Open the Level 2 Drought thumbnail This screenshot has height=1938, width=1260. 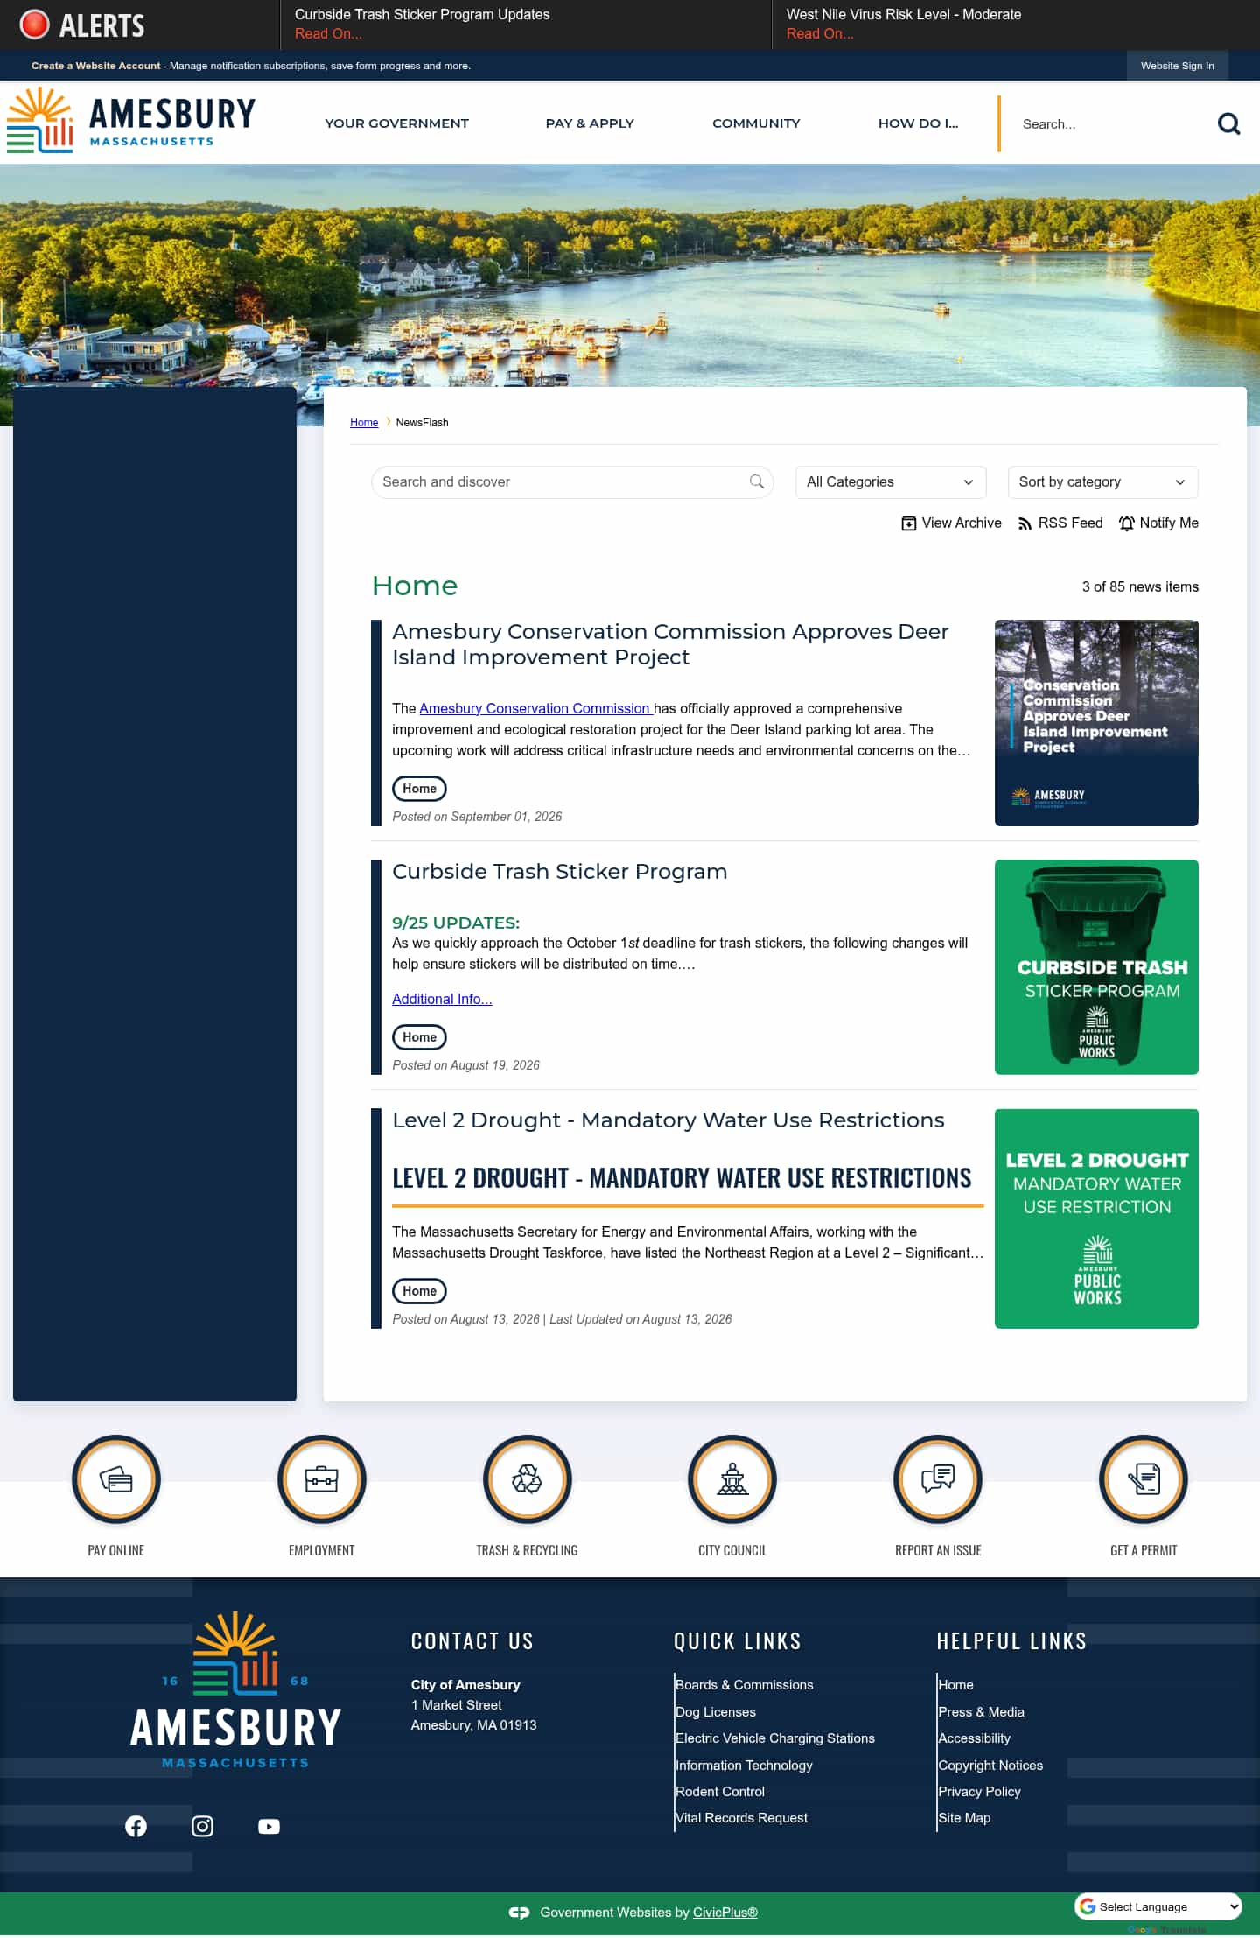click(1096, 1218)
